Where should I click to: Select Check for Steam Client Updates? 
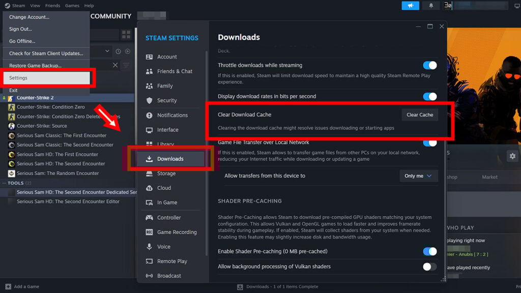[45, 53]
